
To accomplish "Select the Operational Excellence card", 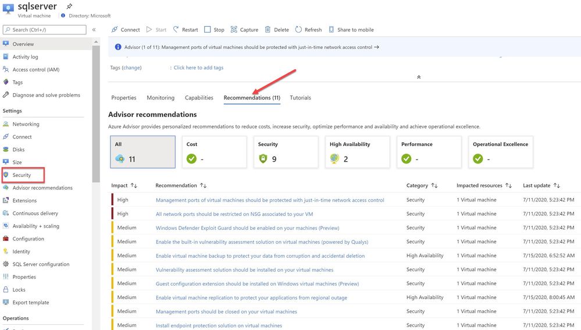I will (x=501, y=152).
